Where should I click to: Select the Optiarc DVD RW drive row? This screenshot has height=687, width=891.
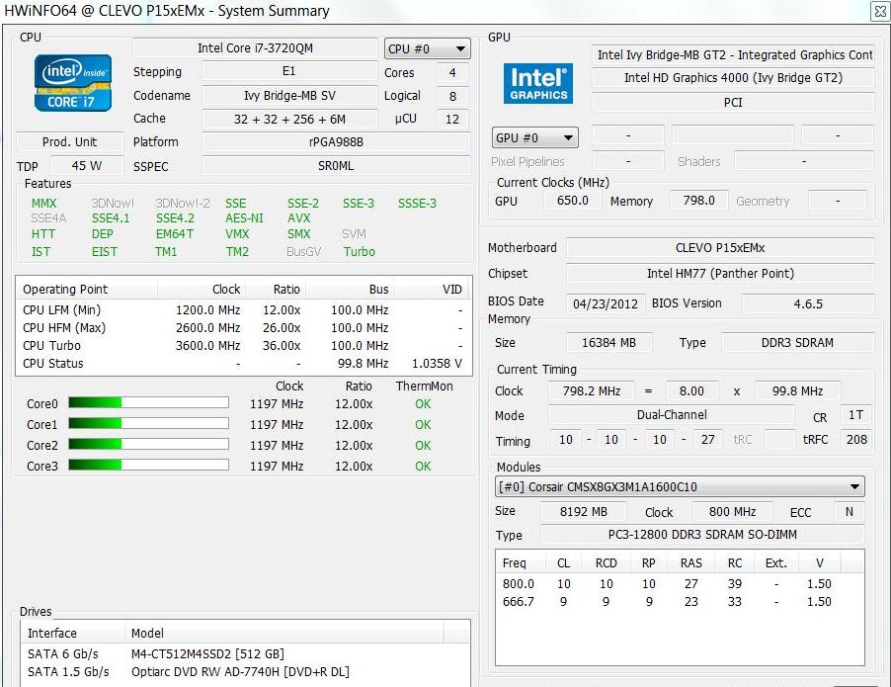pos(240,672)
